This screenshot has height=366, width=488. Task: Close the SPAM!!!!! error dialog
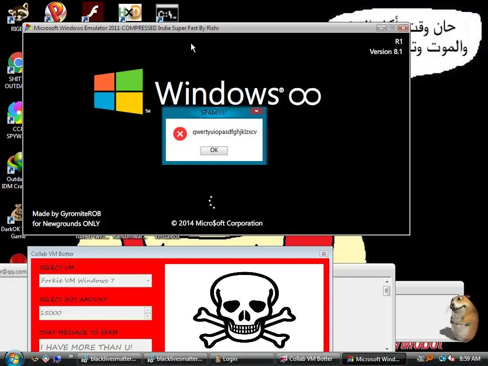click(x=256, y=111)
